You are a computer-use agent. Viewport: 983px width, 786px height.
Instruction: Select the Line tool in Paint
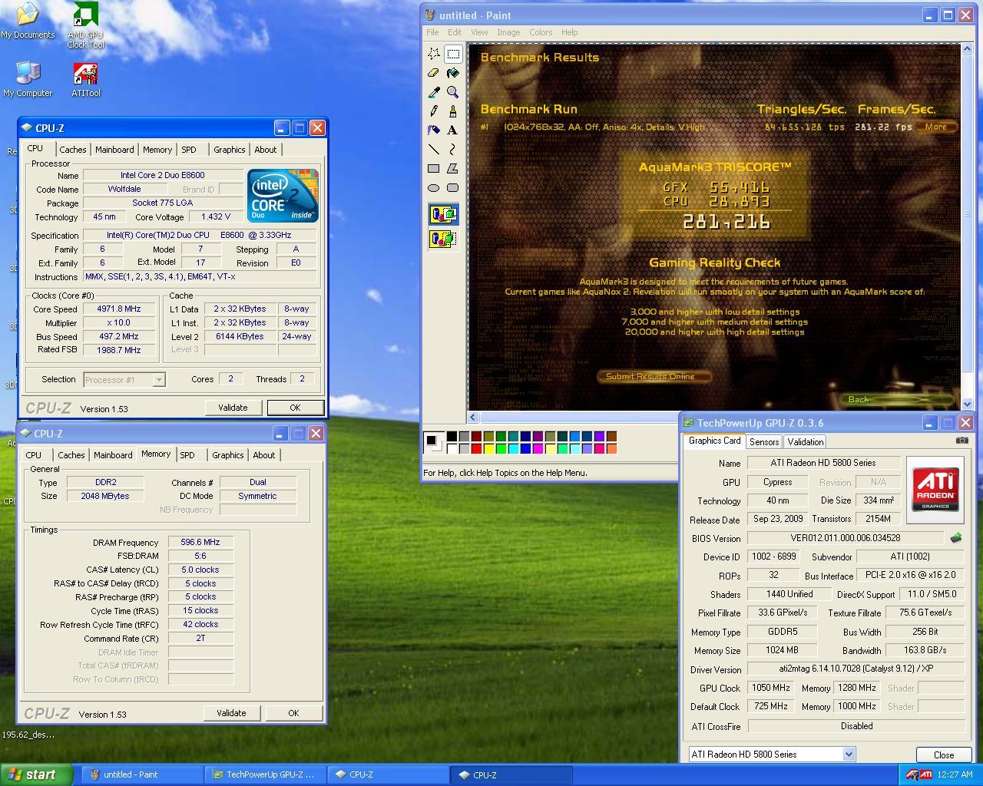click(434, 150)
